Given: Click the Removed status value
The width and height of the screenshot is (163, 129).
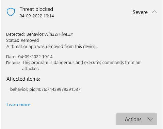Looking at the screenshot, I should 30,41.
